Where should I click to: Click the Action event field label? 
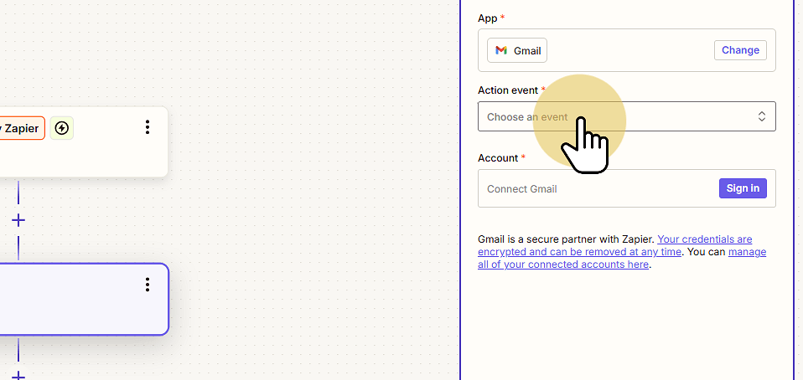point(507,90)
